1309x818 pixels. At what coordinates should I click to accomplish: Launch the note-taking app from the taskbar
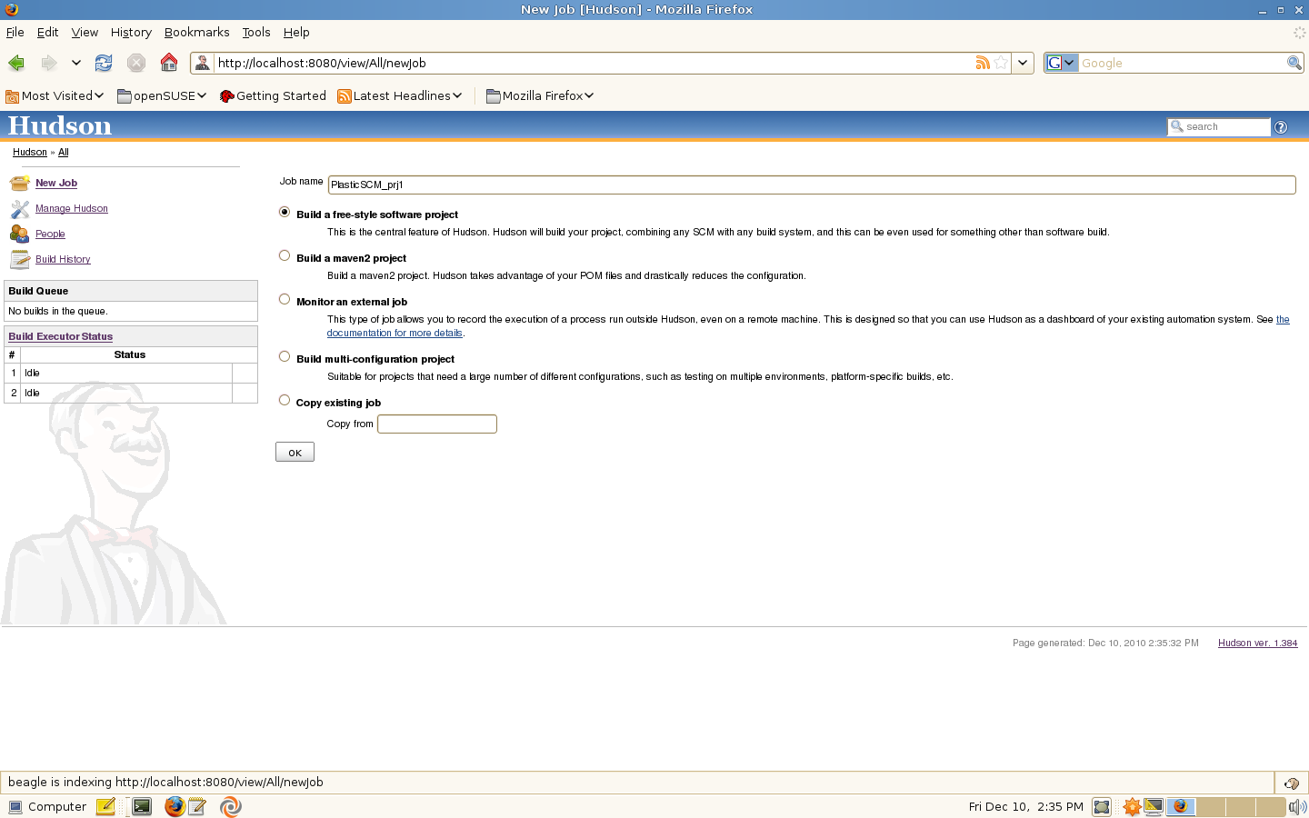point(105,806)
